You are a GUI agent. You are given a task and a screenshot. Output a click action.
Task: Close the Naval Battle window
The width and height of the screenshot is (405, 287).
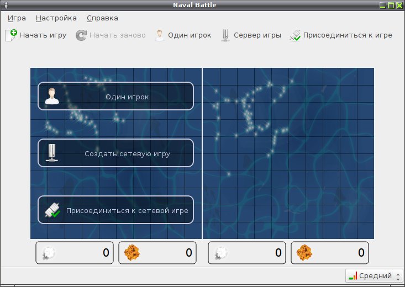coord(399,5)
